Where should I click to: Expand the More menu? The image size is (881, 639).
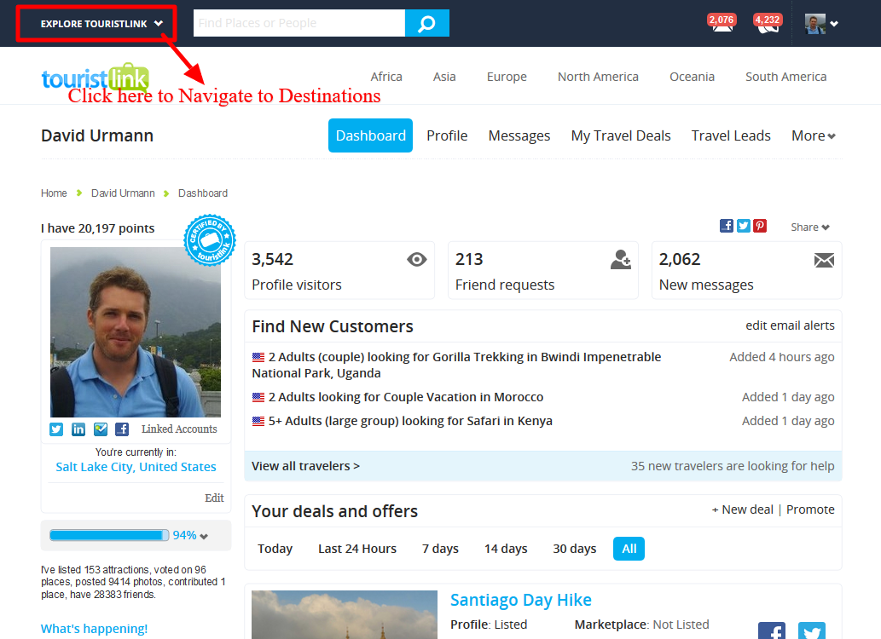814,135
